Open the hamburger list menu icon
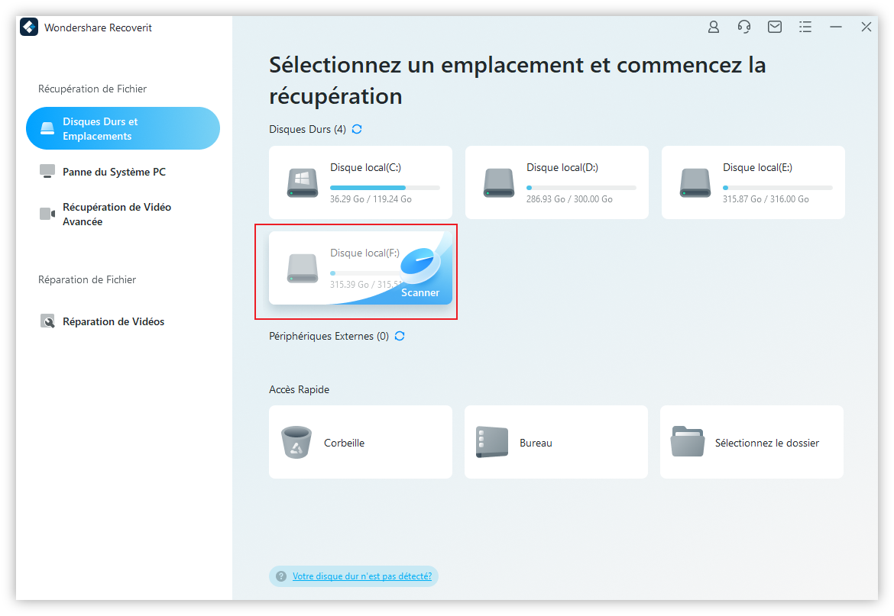This screenshot has height=616, width=894. (x=805, y=27)
